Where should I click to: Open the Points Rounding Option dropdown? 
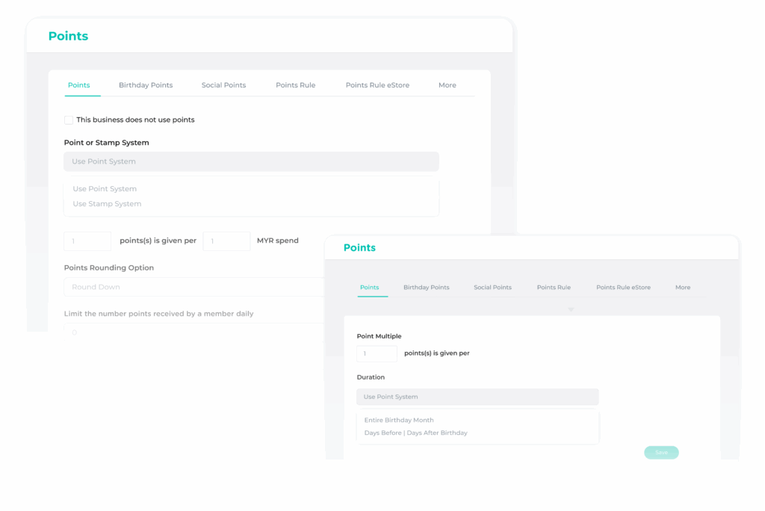click(194, 287)
